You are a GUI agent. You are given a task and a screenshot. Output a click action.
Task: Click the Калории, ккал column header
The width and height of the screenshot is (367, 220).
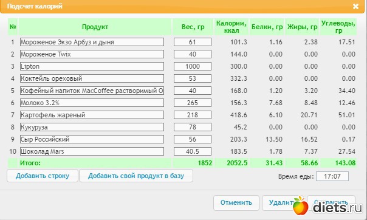coord(232,27)
